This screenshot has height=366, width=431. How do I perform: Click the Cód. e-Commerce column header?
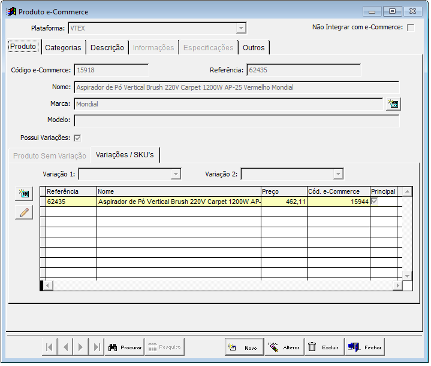point(340,193)
